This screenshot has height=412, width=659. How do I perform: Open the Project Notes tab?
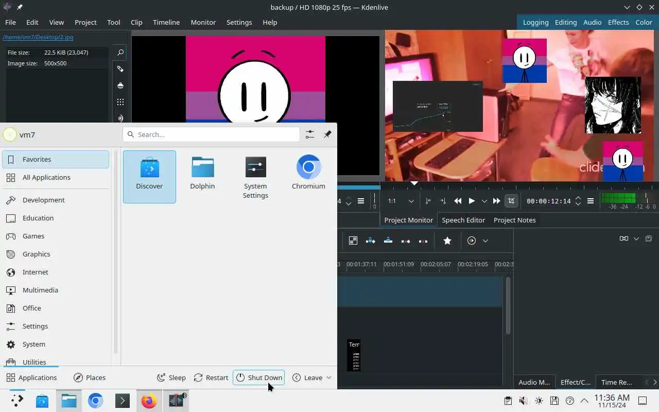click(x=514, y=220)
